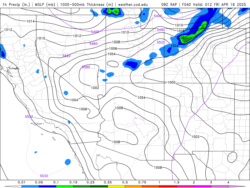Click the '0.35' legend value
Image resolution: width=250 pixels, height=188 pixels.
click(108, 182)
